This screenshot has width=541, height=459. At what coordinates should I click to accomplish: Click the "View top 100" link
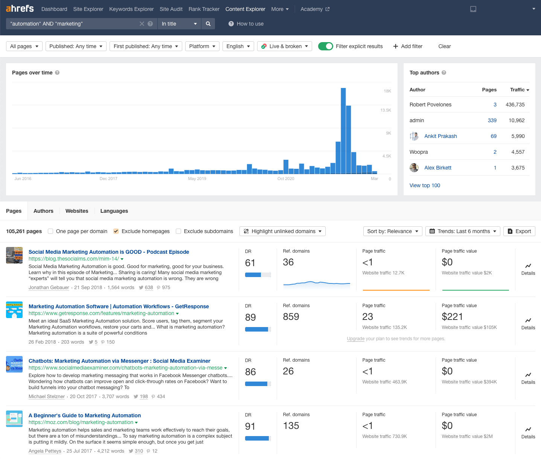click(425, 185)
